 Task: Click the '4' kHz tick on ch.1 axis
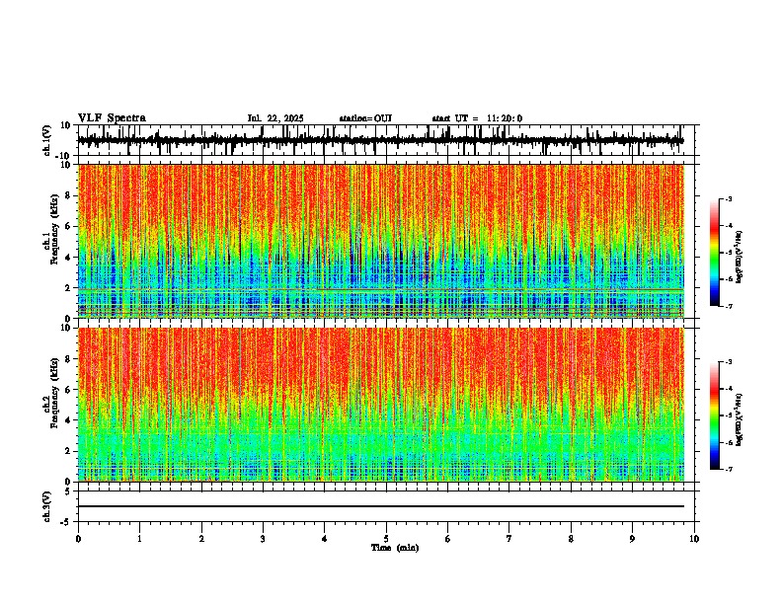point(69,258)
